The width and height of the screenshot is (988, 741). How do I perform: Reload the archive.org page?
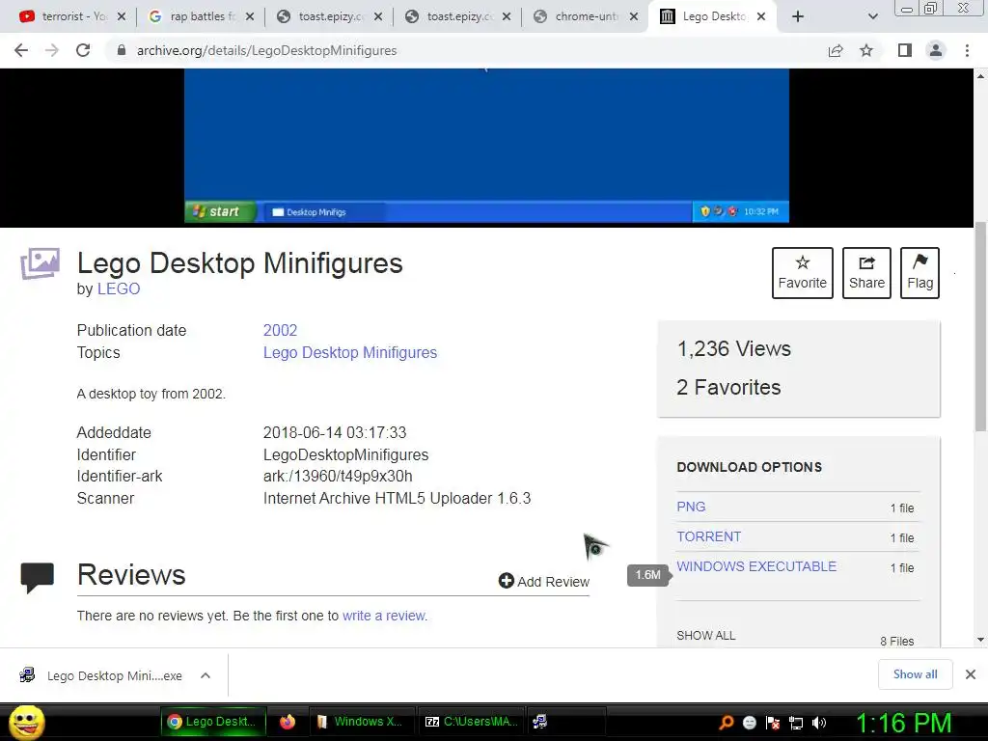[83, 50]
